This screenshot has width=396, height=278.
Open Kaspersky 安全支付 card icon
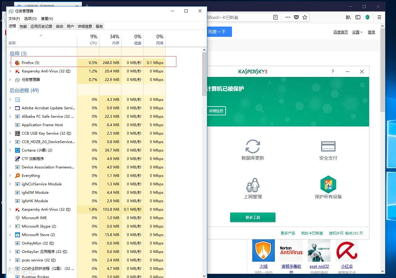tap(328, 147)
